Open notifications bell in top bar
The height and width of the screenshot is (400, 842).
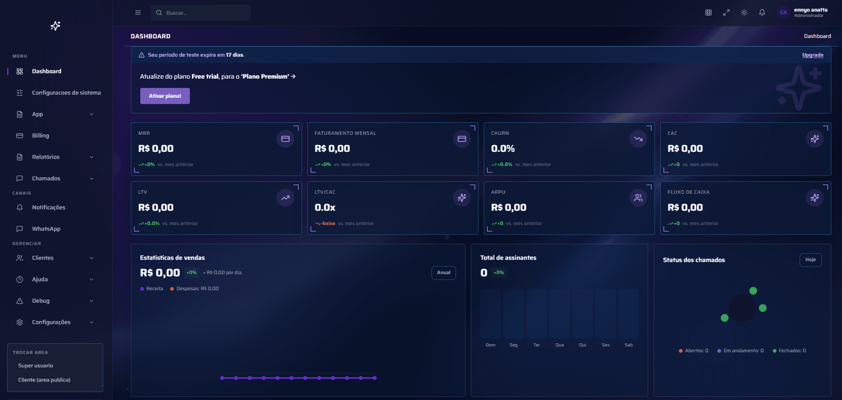(x=762, y=12)
